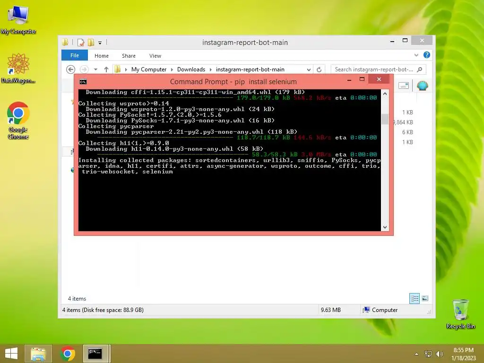Image resolution: width=484 pixels, height=363 pixels.
Task: Launch Google Chrome desktop shortcut
Action: (x=18, y=121)
